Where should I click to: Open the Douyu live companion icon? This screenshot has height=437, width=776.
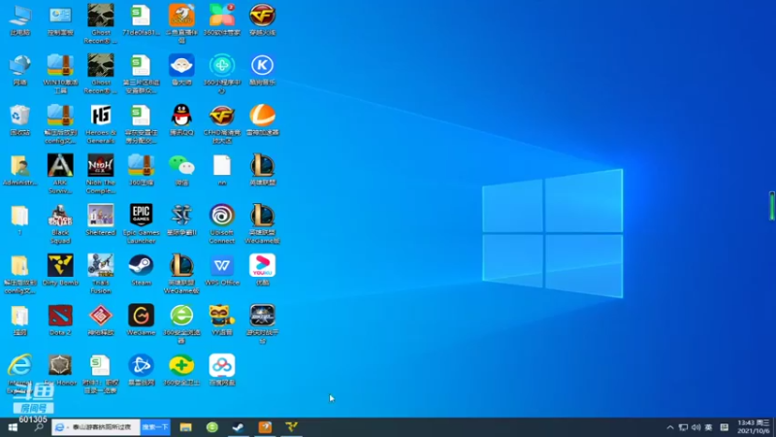181,23
